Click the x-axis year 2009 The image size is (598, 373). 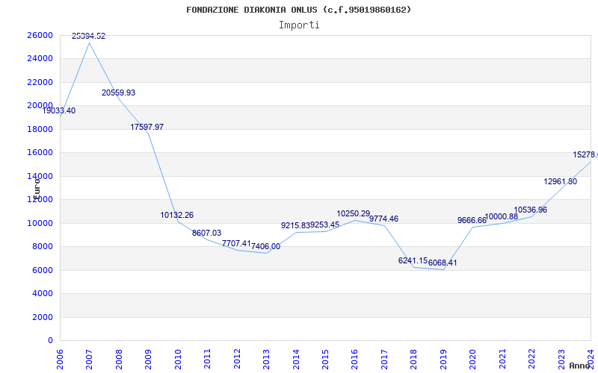point(148,359)
